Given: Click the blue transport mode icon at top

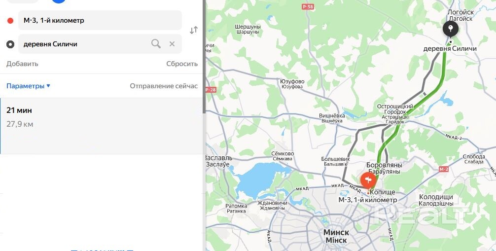Looking at the screenshot, I should (x=59, y=1).
